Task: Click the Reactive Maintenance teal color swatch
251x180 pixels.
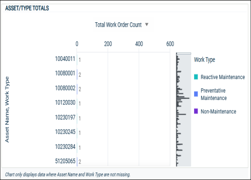Action: pyautogui.click(x=196, y=77)
